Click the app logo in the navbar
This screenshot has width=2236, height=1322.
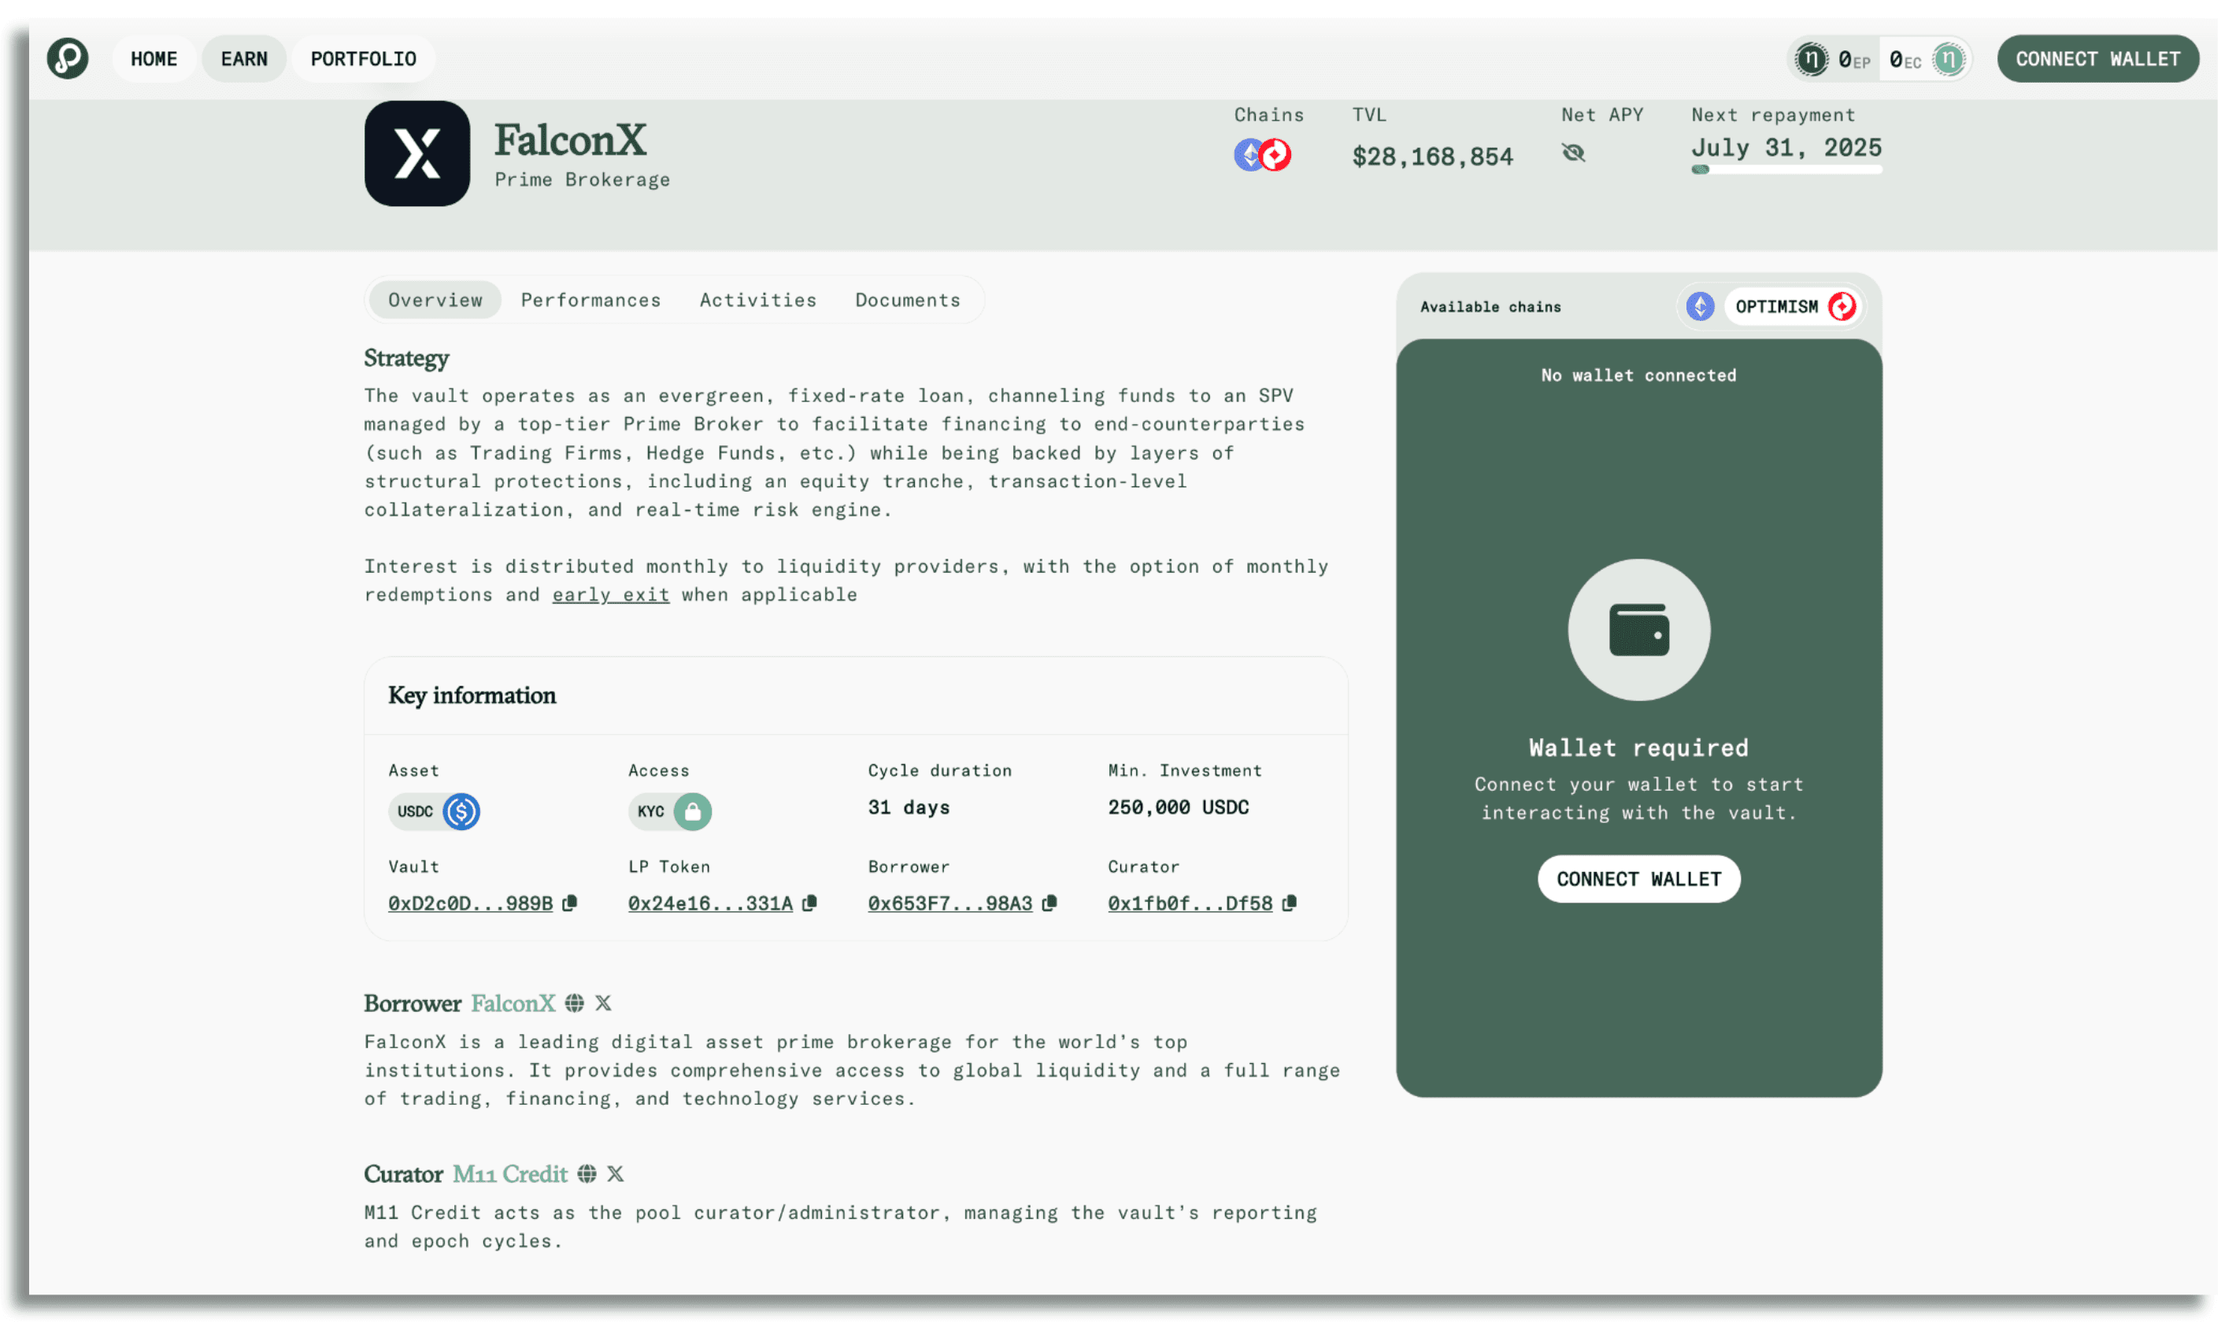[68, 59]
